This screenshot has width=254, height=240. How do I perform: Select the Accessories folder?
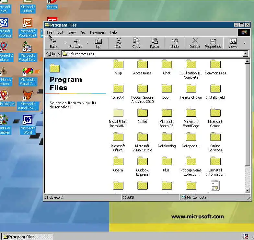point(143,67)
